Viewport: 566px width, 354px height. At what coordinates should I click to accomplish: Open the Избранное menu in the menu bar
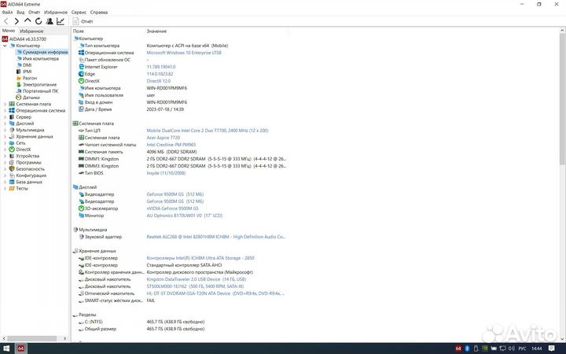tap(56, 13)
